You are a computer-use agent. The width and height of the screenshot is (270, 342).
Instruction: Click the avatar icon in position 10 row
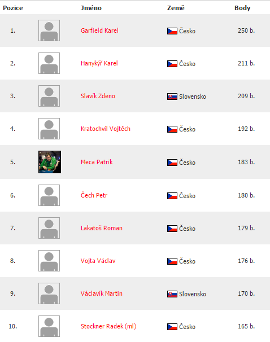[49, 326]
